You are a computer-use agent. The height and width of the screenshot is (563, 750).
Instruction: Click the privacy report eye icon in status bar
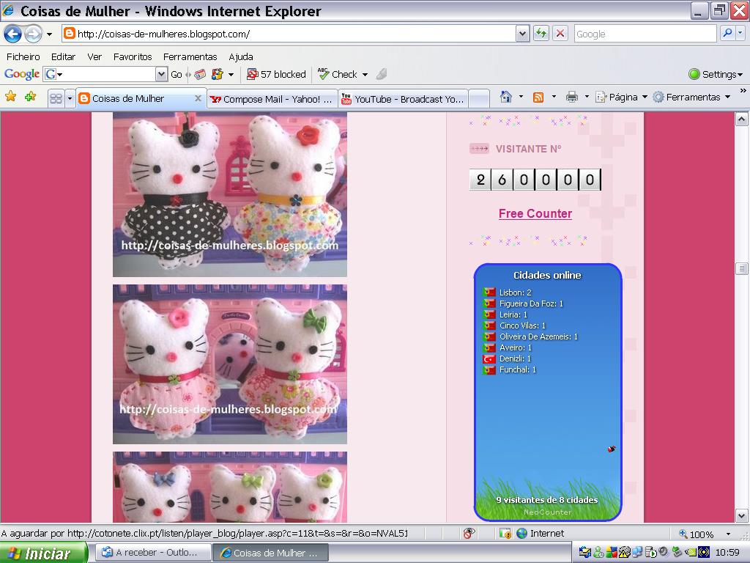coord(469,534)
